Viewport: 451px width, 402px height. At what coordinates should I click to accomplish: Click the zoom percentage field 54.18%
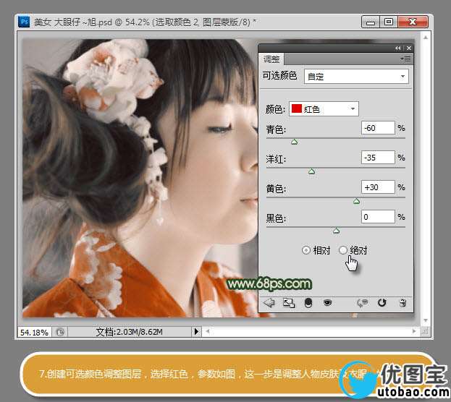coord(34,333)
